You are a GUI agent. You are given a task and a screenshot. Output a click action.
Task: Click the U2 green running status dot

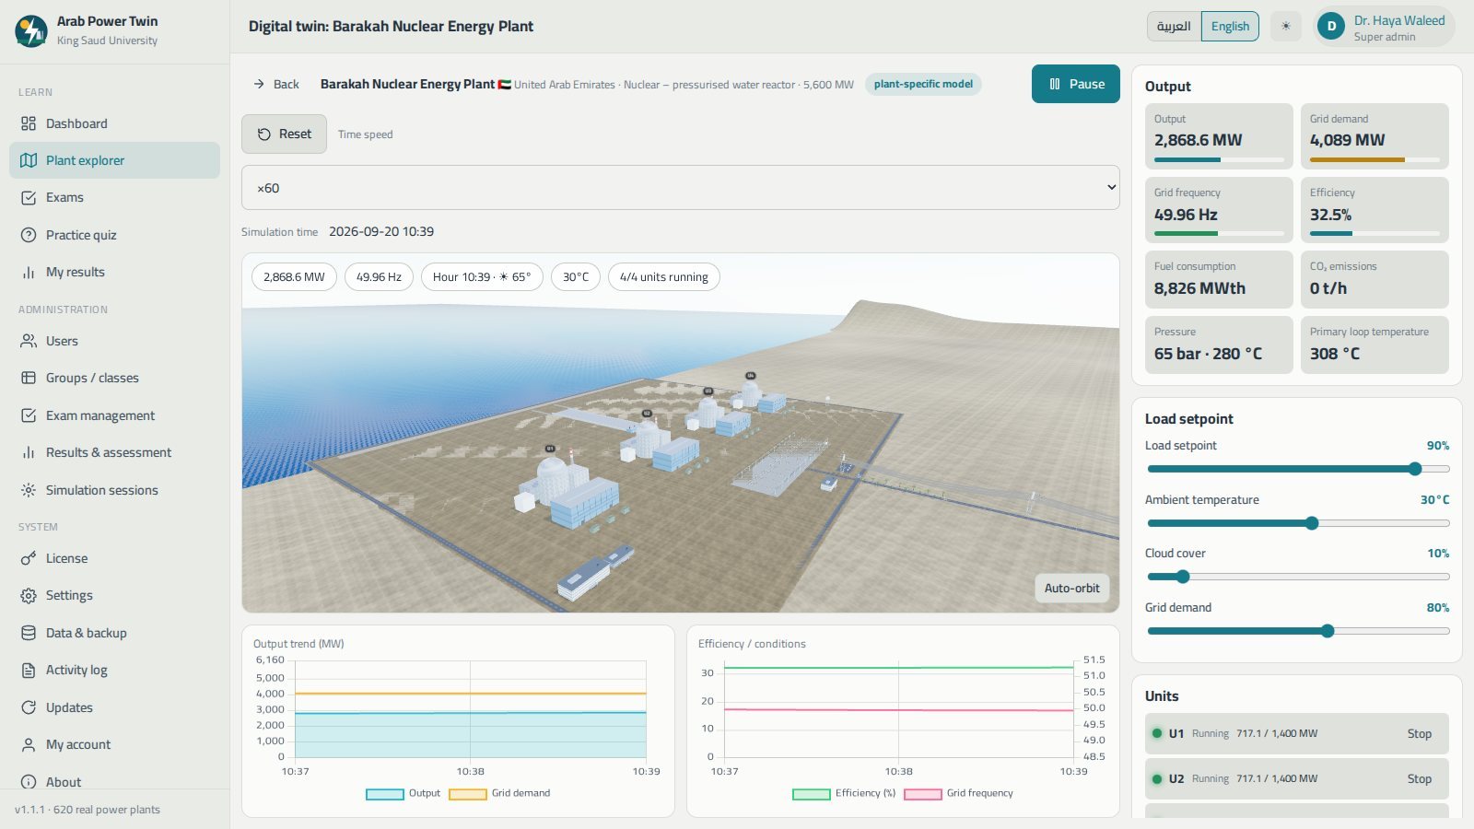click(1157, 778)
